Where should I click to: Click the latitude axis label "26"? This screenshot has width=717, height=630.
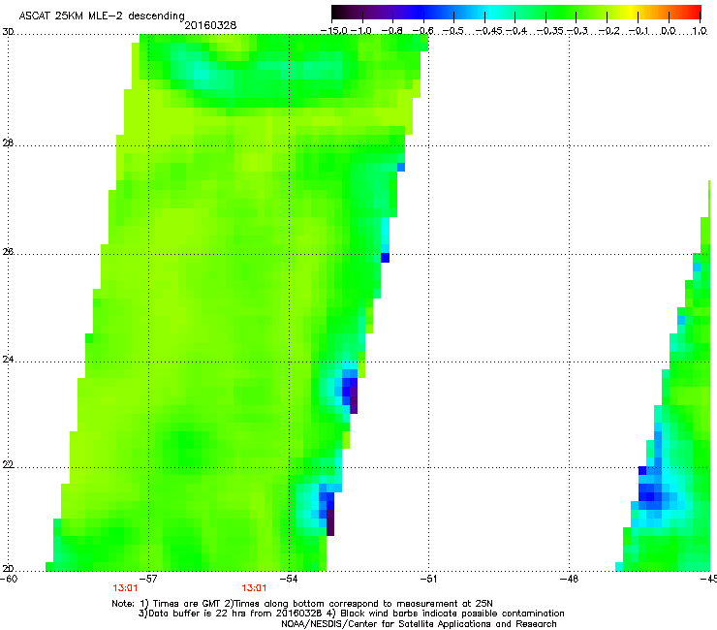[8, 252]
